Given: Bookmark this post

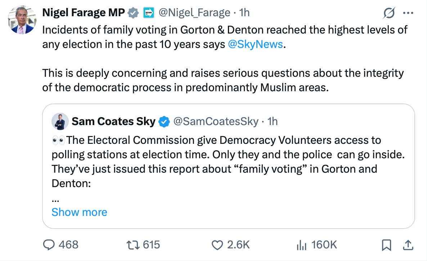Looking at the screenshot, I should click(x=386, y=245).
